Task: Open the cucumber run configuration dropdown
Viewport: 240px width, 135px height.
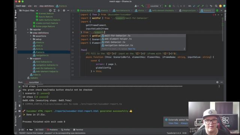Action: (154, 6)
